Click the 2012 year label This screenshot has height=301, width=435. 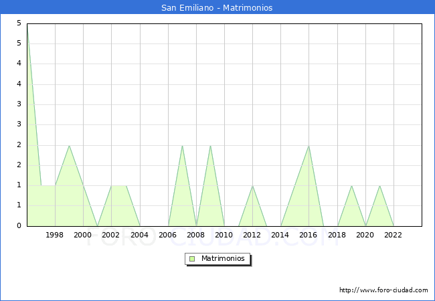click(x=252, y=235)
